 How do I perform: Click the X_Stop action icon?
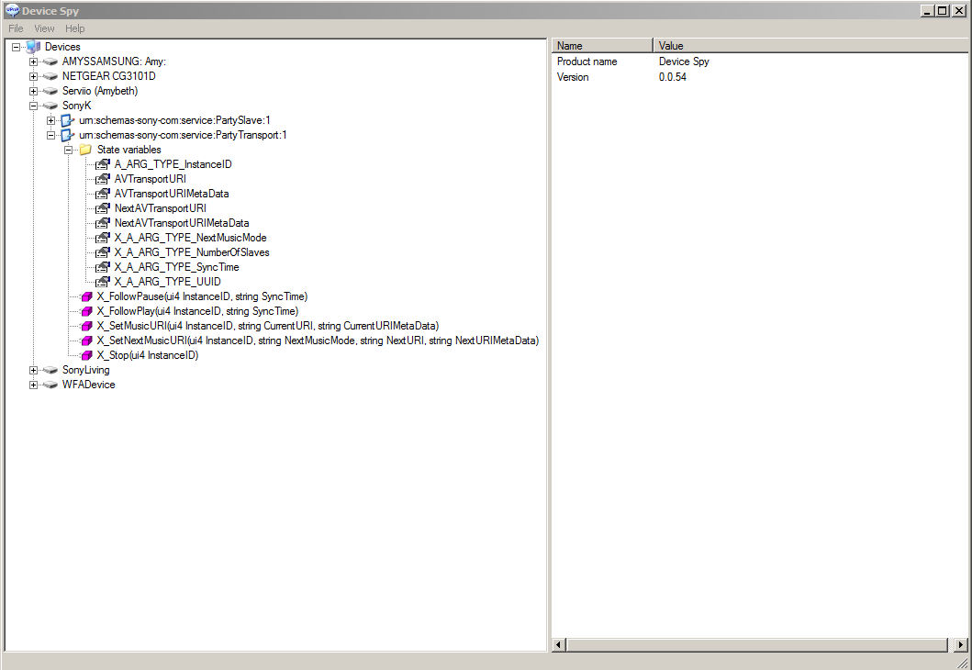[x=86, y=355]
